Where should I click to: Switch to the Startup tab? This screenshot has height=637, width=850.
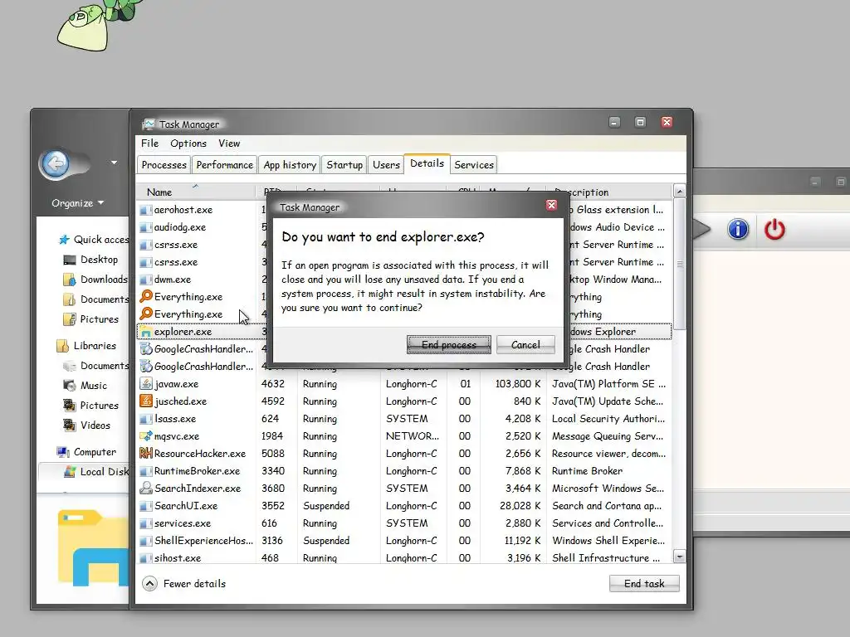(344, 165)
